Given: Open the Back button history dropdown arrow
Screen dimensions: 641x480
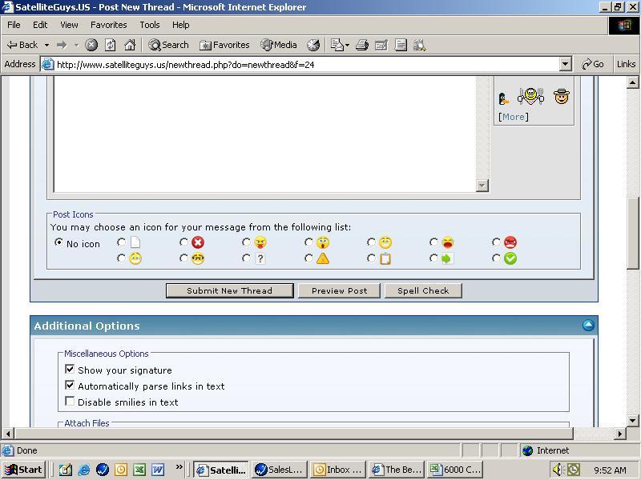Looking at the screenshot, I should coord(46,45).
